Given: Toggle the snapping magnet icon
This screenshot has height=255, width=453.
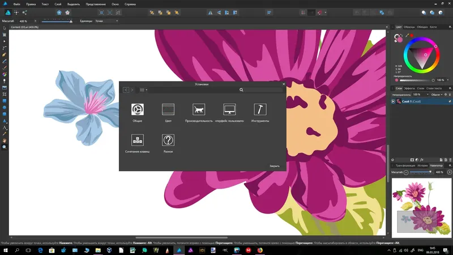Looking at the screenshot, I should coord(319,12).
